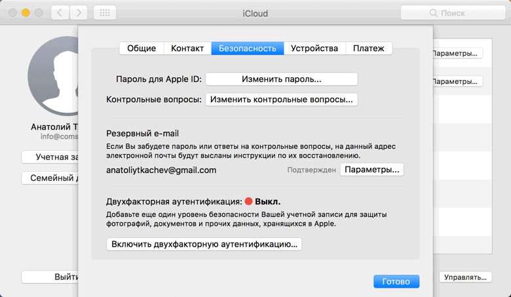The width and height of the screenshot is (511, 297).
Task: Click the iCloud window title
Action: click(x=255, y=13)
